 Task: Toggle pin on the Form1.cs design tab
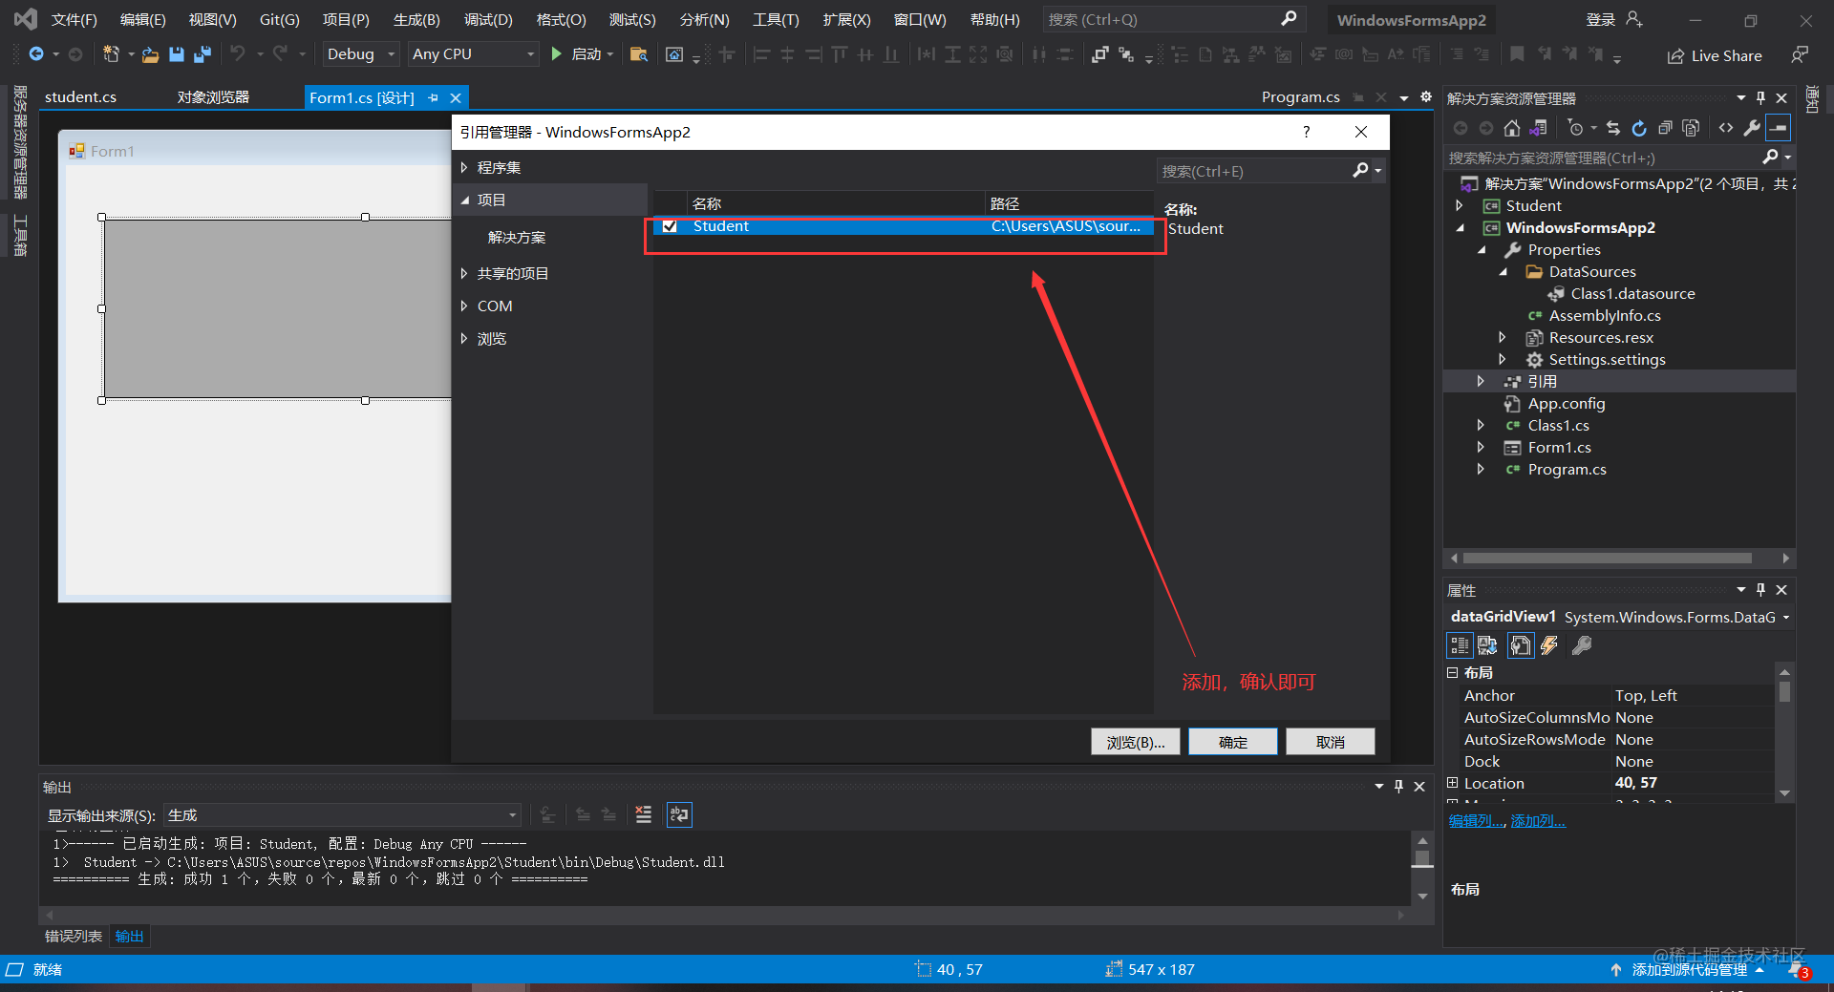(x=433, y=97)
